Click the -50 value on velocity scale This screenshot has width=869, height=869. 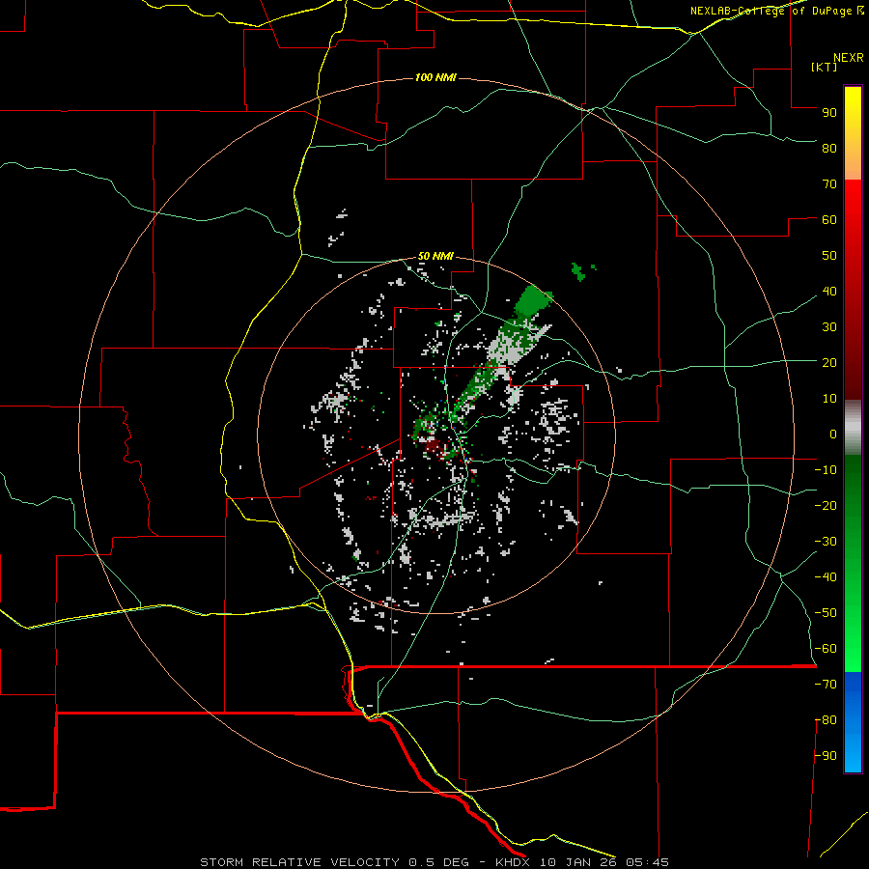pos(826,613)
